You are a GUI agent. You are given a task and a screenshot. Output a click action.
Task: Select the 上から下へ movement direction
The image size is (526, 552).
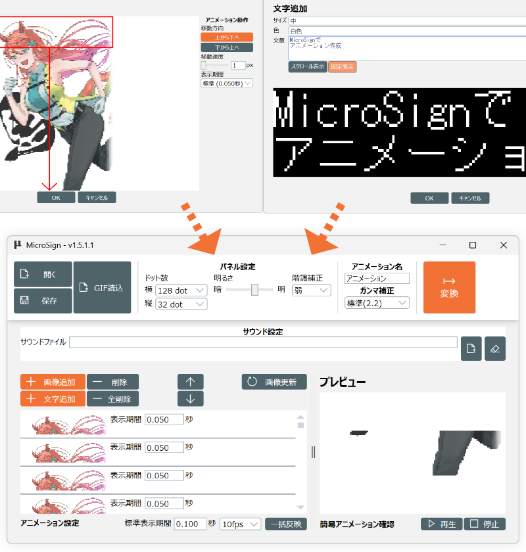(x=227, y=37)
